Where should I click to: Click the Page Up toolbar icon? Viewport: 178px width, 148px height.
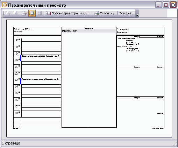coord(8,13)
